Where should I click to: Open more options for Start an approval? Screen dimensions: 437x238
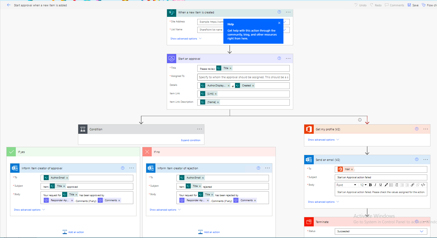pyautogui.click(x=288, y=58)
